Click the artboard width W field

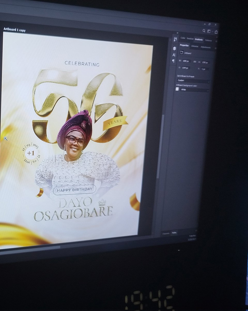tap(186, 61)
